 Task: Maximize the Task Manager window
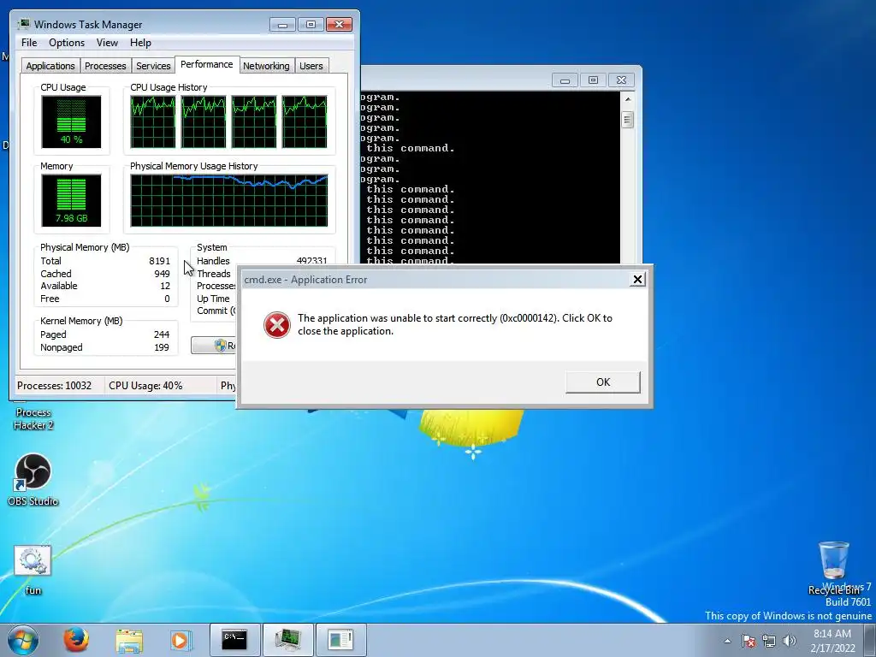(x=311, y=25)
